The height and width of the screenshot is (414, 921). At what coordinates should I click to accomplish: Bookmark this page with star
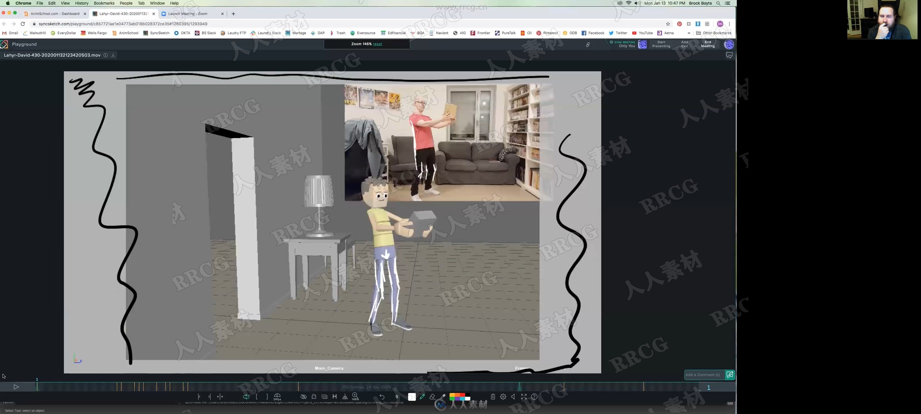[668, 24]
